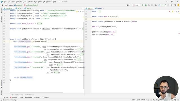Screen dimensions: 180x101
Task: Open left editor tab options three-dot menu
Action: click(x=83, y=8)
